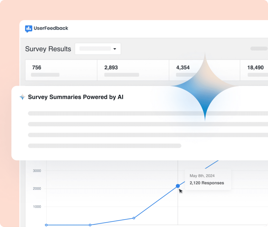Select the 2,893 stat card
Image resolution: width=268 pixels, height=227 pixels.
coord(133,70)
